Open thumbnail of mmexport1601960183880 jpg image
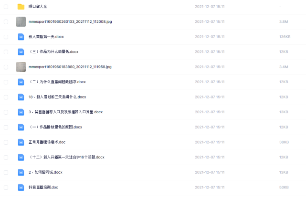Image resolution: width=306 pixels, height=197 pixels. click(x=21, y=67)
